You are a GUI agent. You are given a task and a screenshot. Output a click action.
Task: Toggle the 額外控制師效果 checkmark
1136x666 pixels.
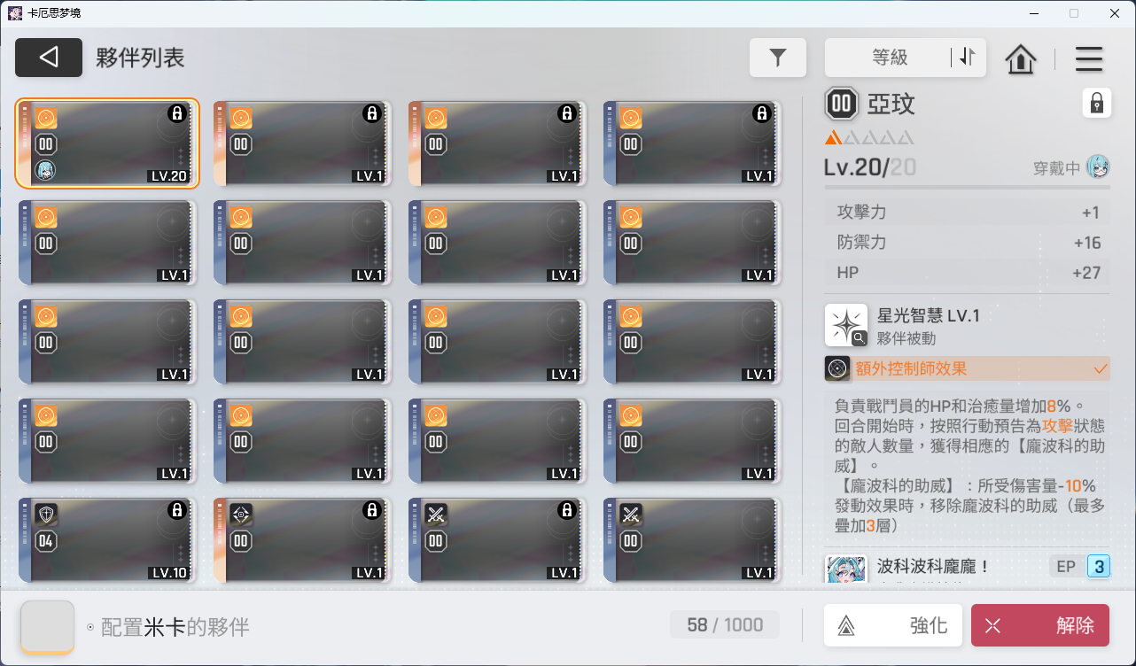(1101, 368)
